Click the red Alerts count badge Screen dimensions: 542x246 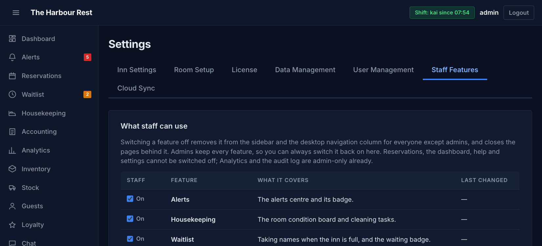pyautogui.click(x=87, y=57)
